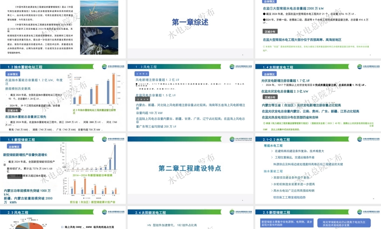381x229 pixels.
Task: Click the institute logo on the 1.2 抽水蓄能电站工程 slide
Action: click(113, 66)
